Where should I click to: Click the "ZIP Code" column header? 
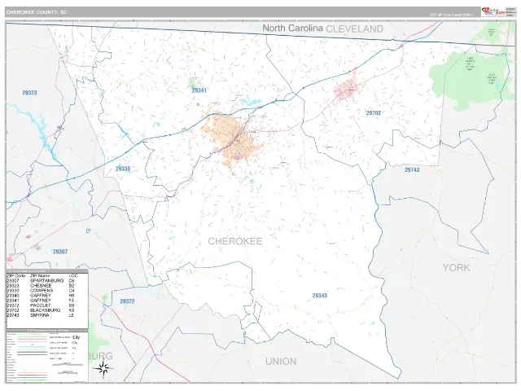click(x=16, y=276)
